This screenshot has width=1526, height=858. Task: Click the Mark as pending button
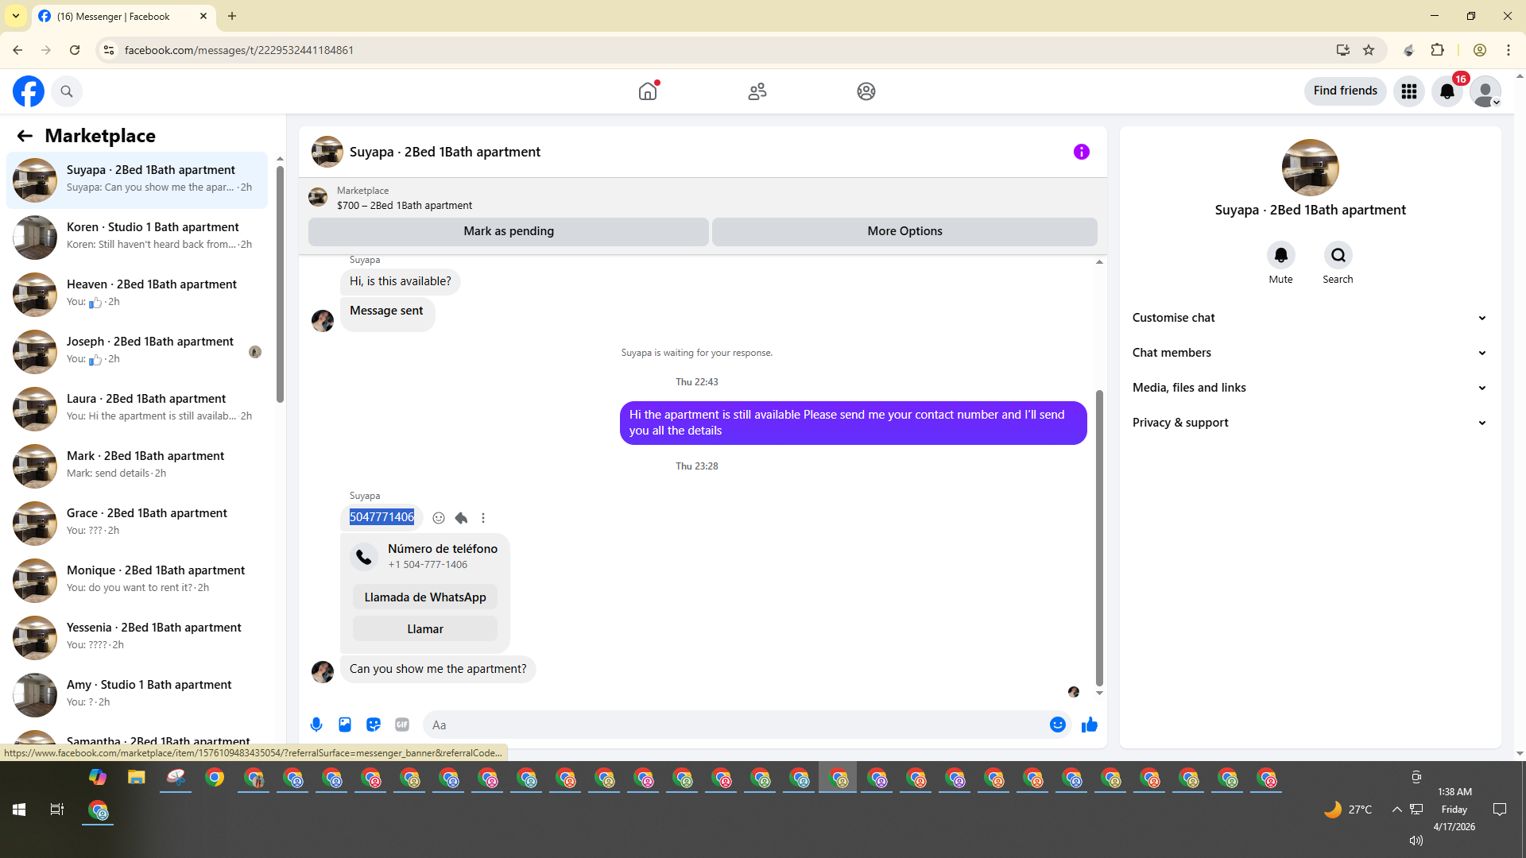pos(509,231)
